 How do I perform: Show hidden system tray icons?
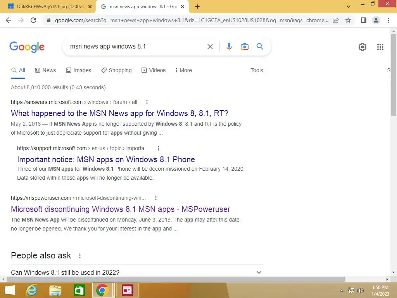coord(342,291)
